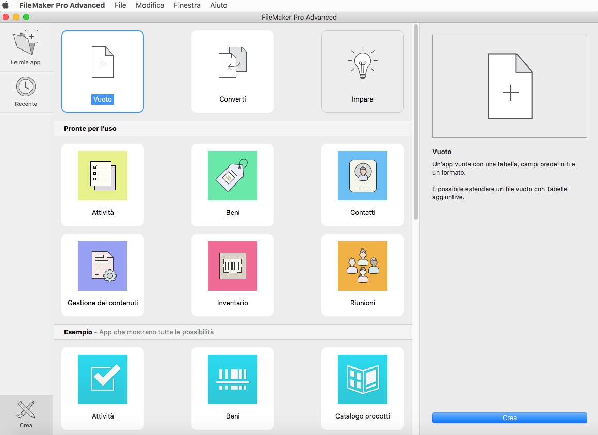Select the Vuoto blank file card
The width and height of the screenshot is (598, 435).
(103, 72)
